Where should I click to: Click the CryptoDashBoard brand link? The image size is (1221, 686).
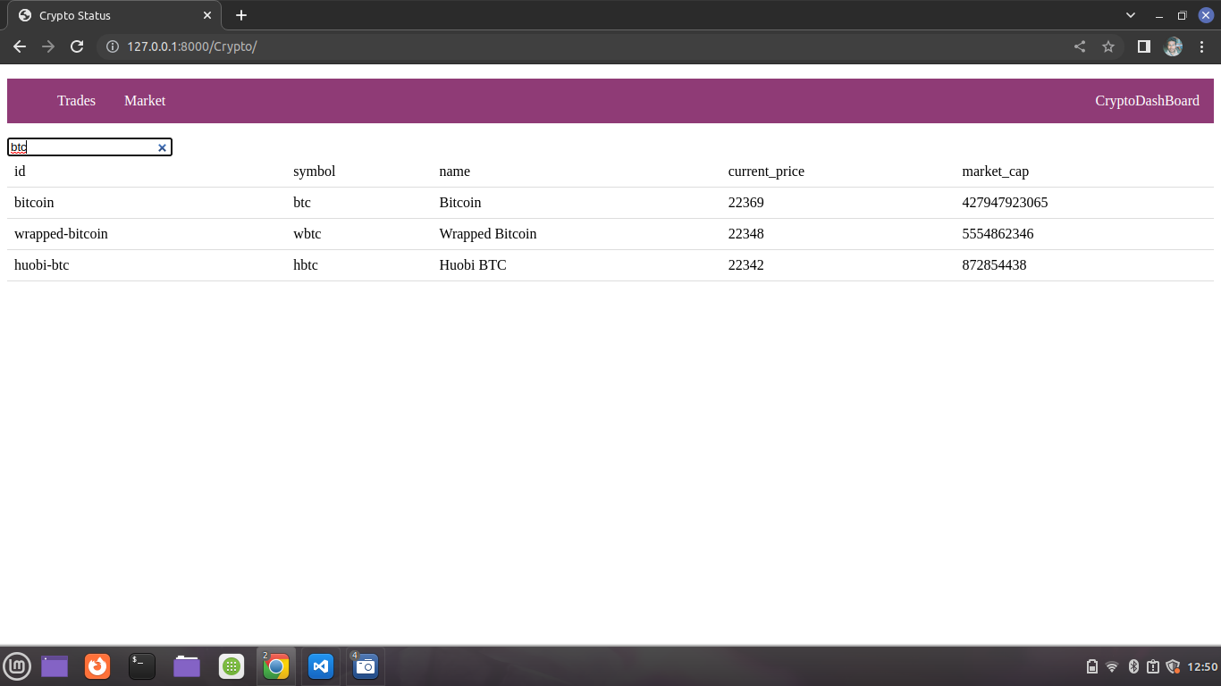tap(1147, 100)
